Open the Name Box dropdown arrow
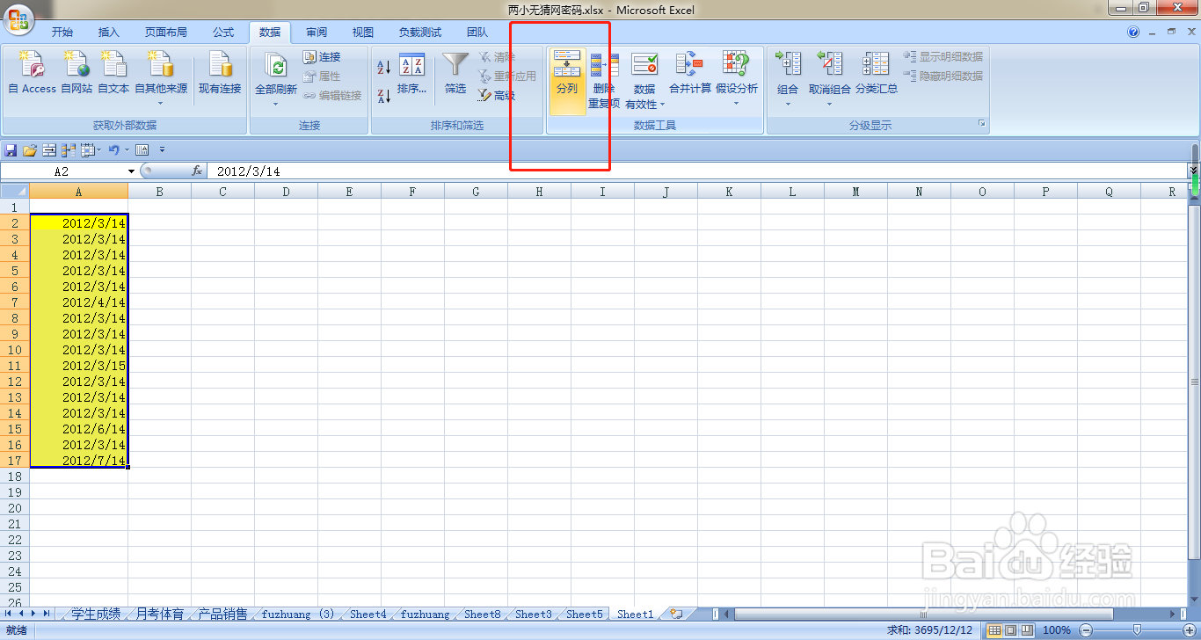The height and width of the screenshot is (640, 1201). coord(132,171)
